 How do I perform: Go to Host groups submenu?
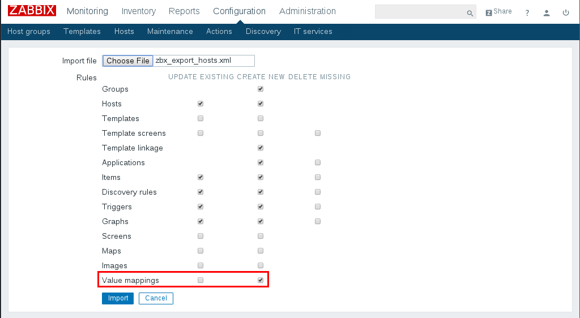[29, 31]
